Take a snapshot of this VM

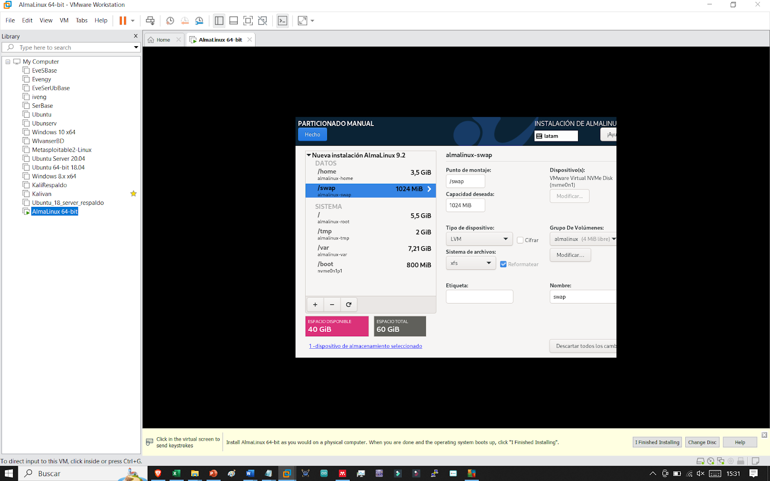[x=170, y=21]
